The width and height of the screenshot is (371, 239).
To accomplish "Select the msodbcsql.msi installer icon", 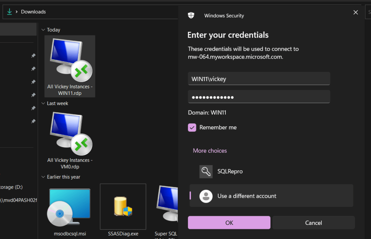I will coord(69,207).
